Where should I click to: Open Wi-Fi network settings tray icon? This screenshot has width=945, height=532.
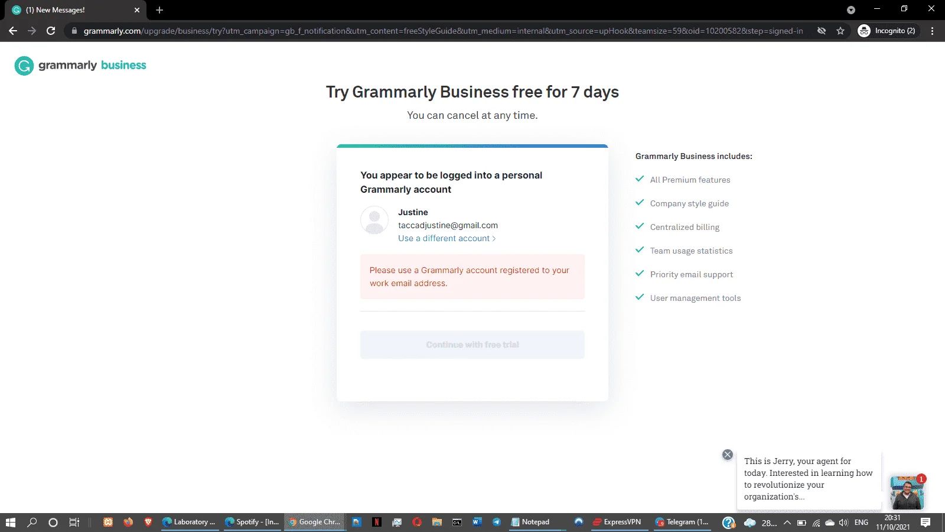816,523
